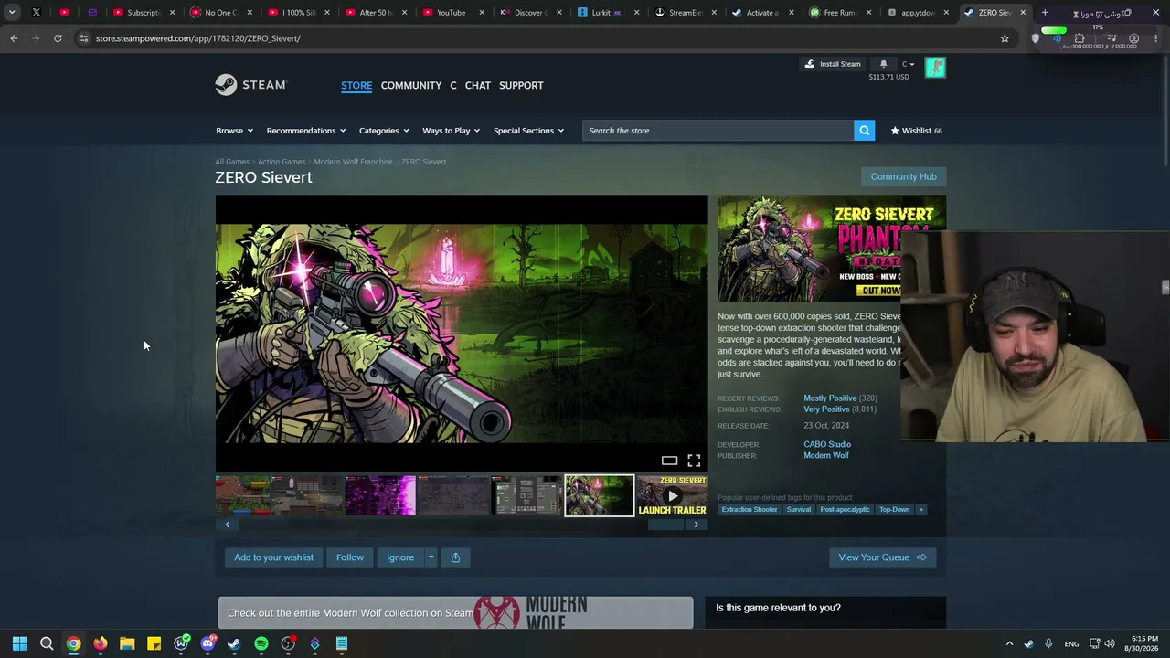
Task: Switch to the Lurkit browser tab
Action: point(608,13)
